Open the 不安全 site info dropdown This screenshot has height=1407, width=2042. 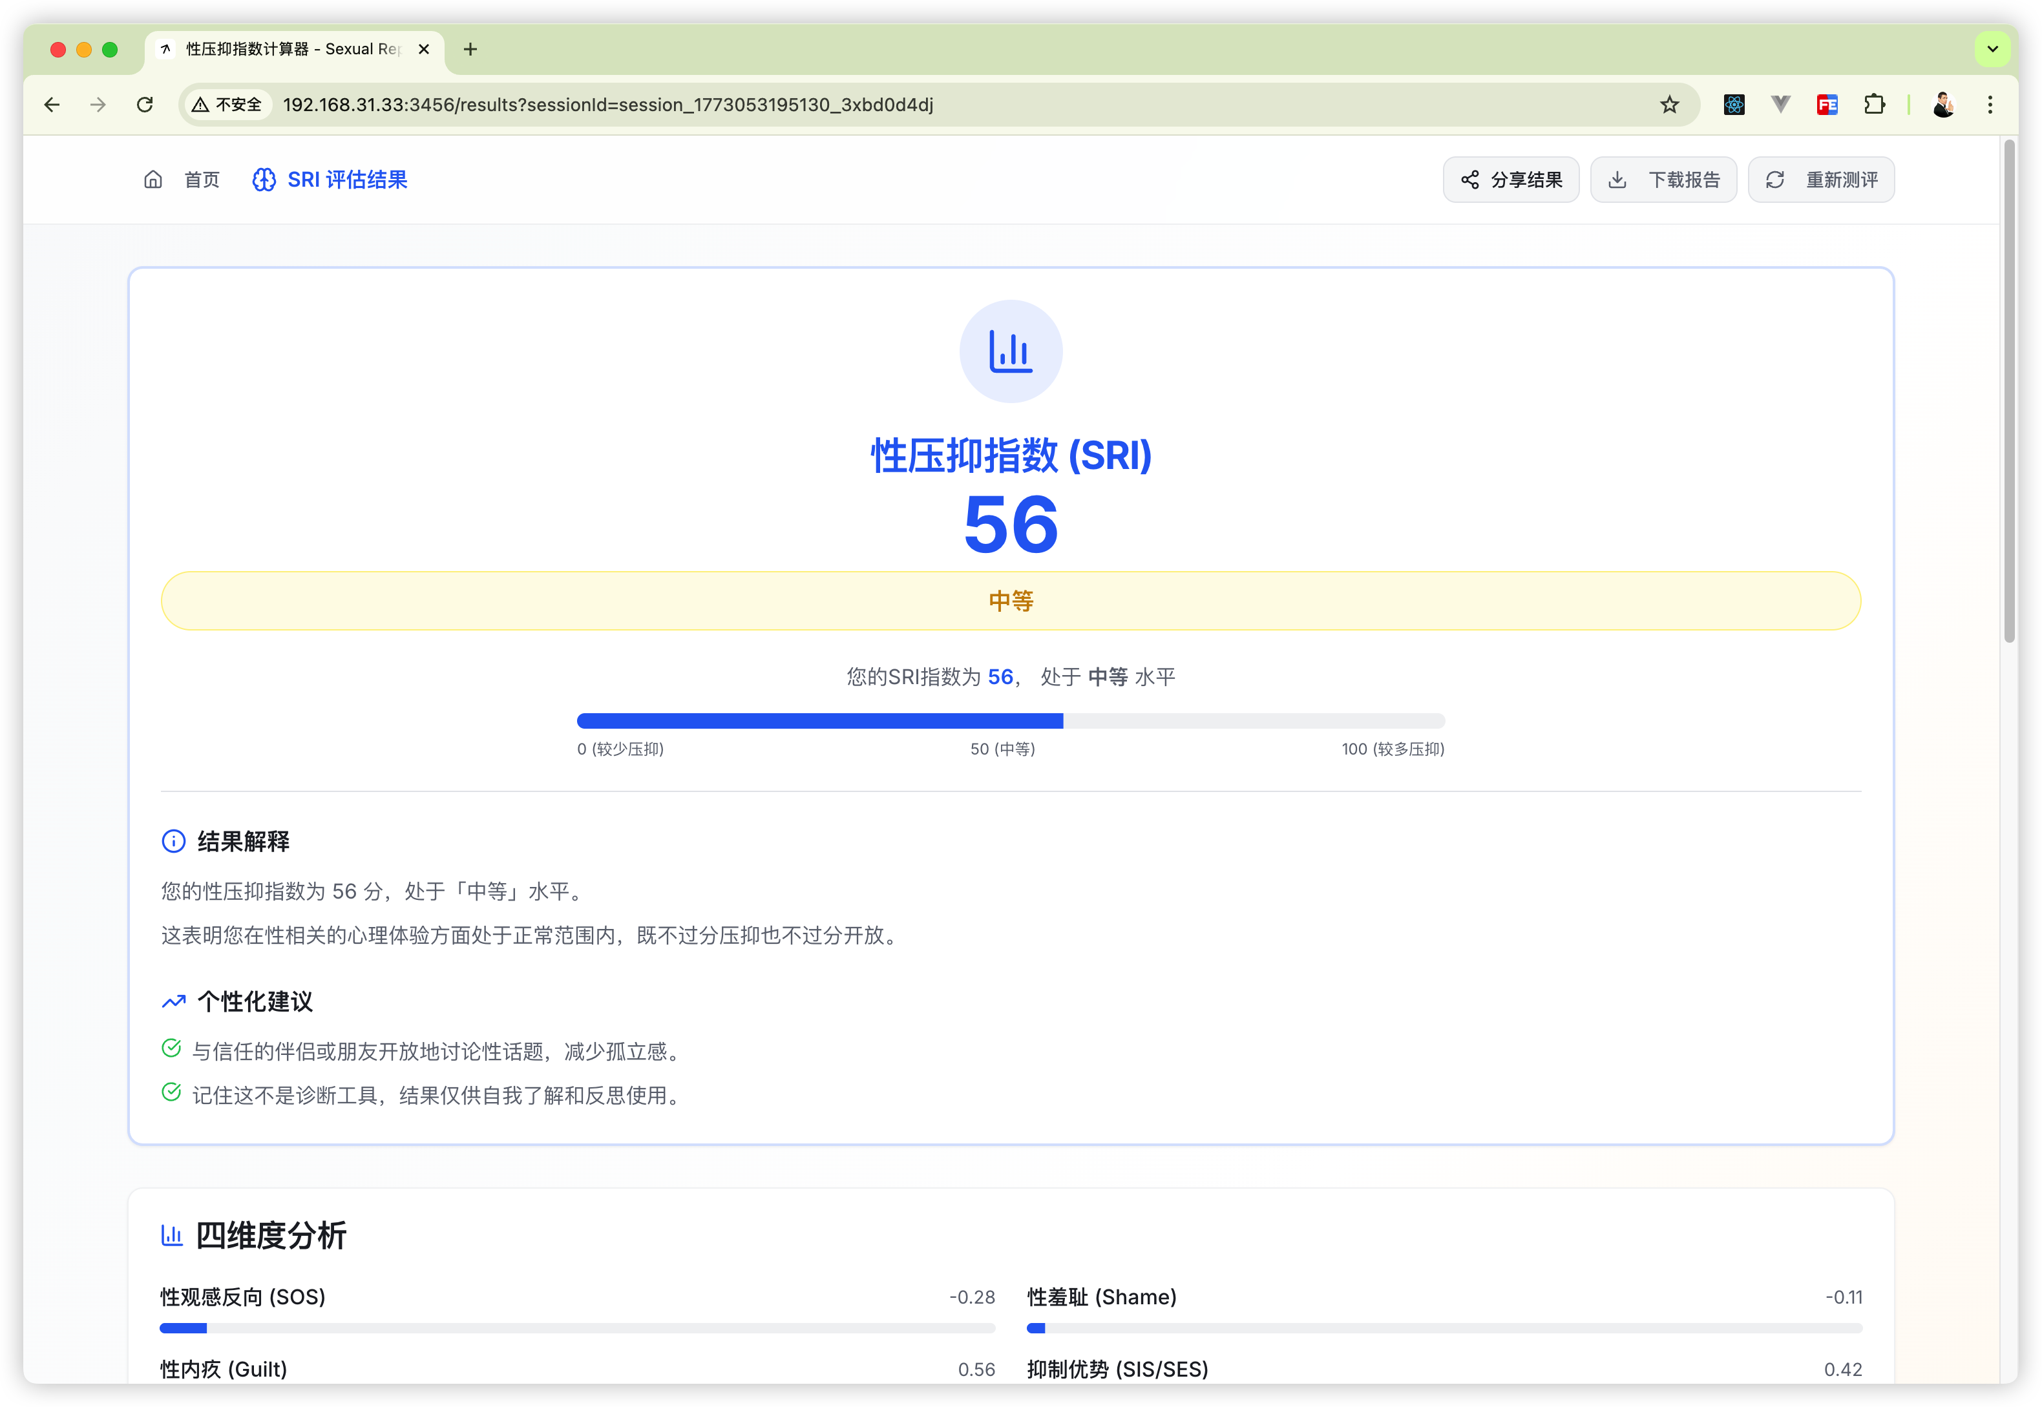(227, 105)
